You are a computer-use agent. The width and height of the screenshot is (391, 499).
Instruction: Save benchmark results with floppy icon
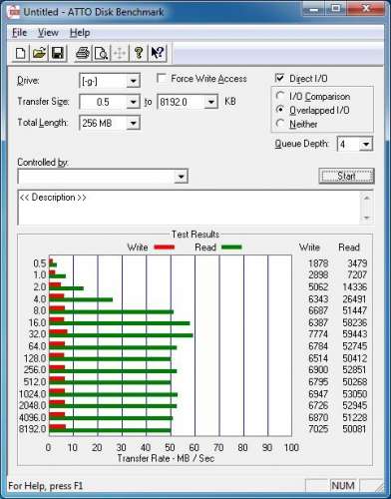(x=58, y=53)
